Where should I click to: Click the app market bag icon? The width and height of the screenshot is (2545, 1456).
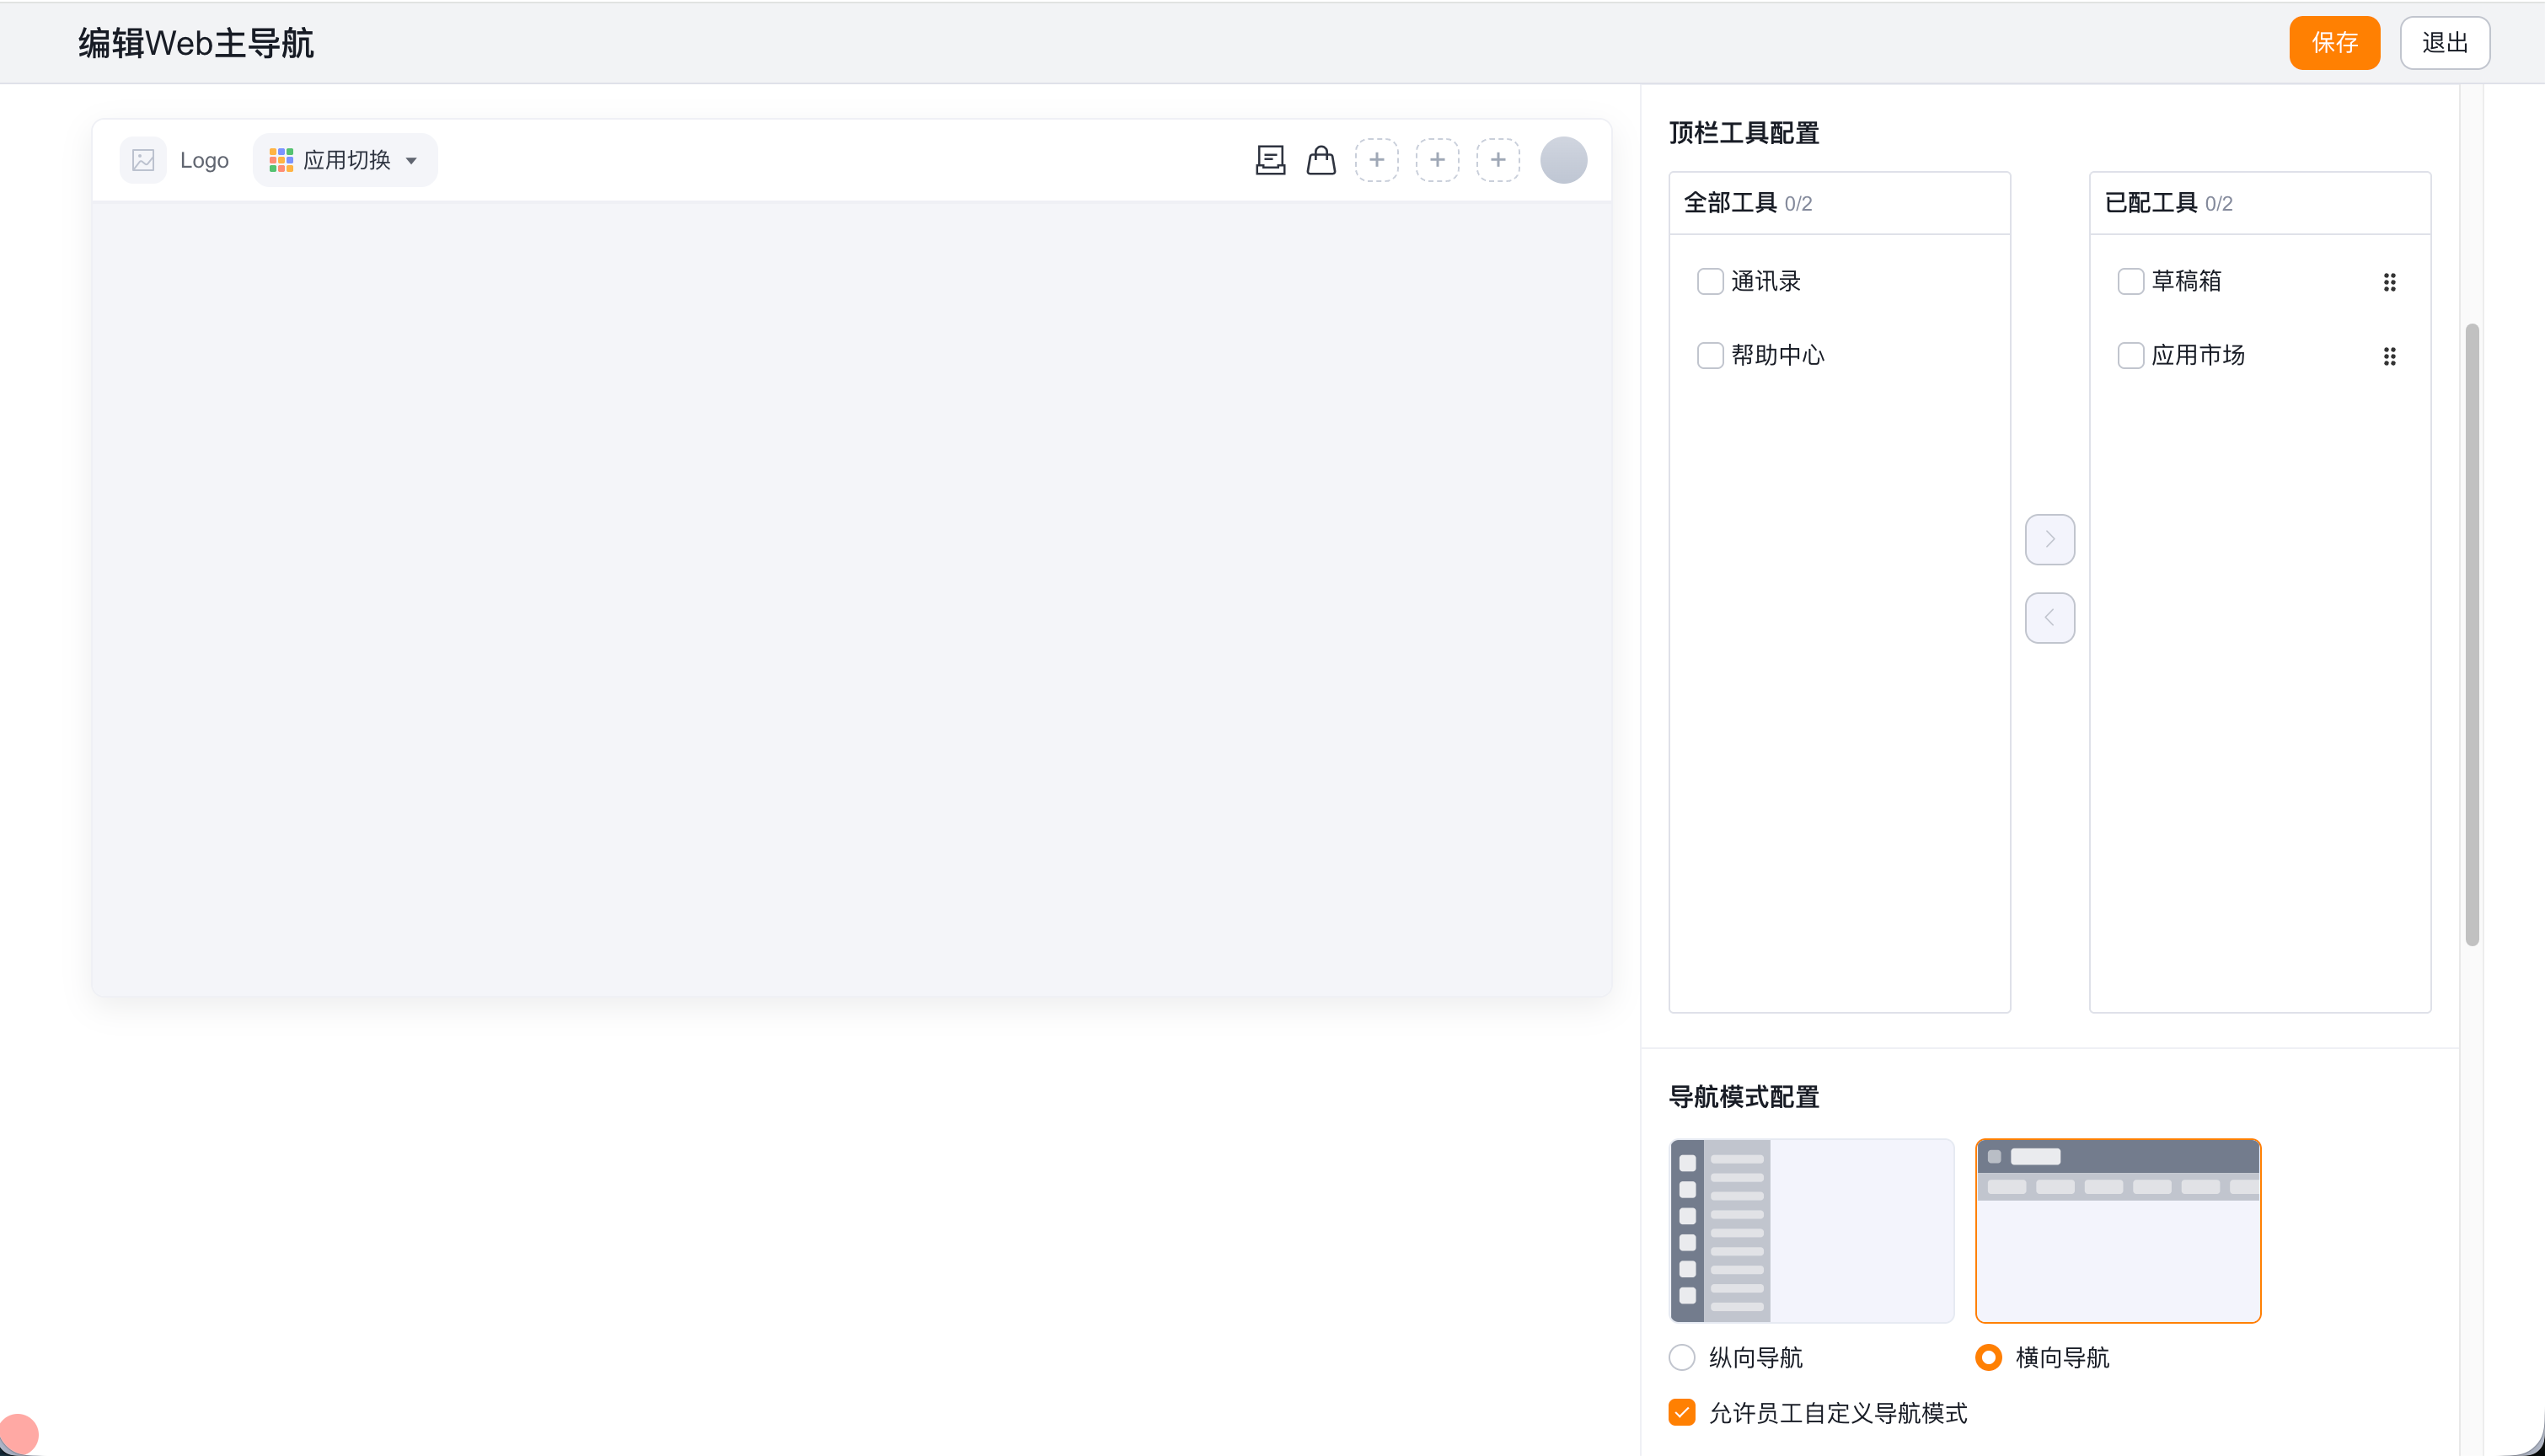[x=1321, y=160]
